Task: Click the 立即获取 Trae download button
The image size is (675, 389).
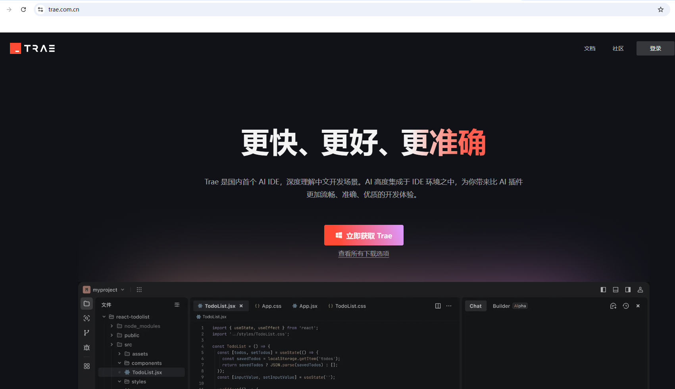Action: point(363,236)
